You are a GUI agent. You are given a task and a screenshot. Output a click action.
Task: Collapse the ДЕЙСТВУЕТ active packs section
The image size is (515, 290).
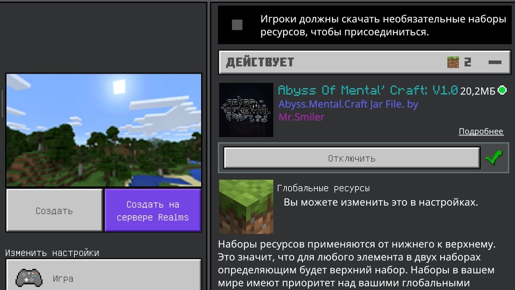pyautogui.click(x=494, y=62)
